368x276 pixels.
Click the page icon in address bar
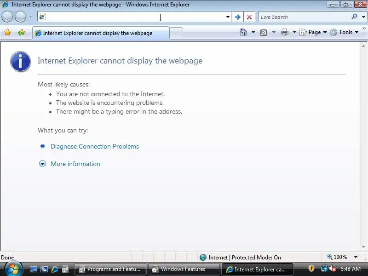(42, 17)
